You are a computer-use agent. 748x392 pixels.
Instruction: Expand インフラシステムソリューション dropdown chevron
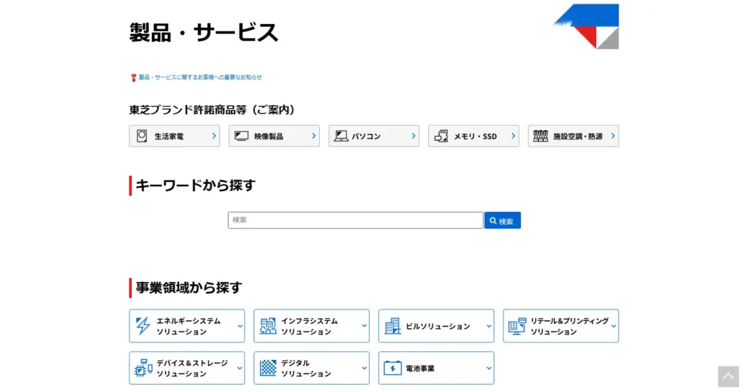click(365, 326)
